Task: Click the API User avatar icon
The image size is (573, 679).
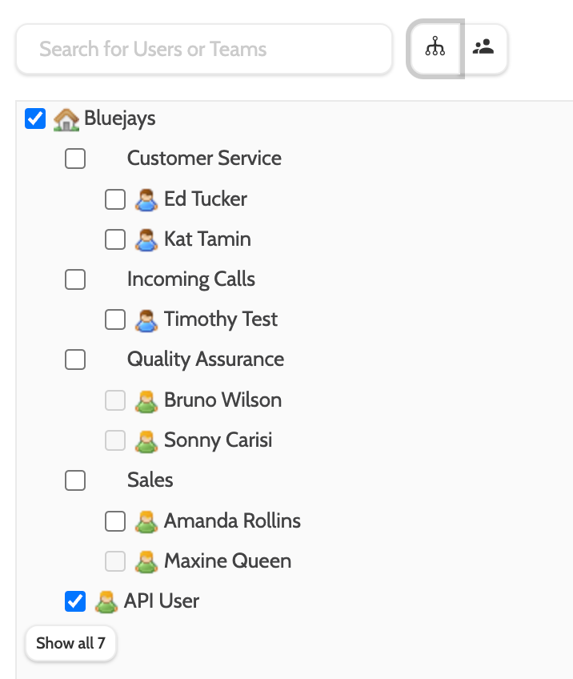Action: click(106, 601)
